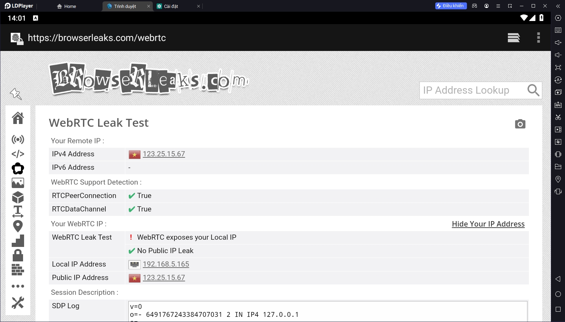This screenshot has height=322, width=565.
Task: Click the IP Address Lookup search field
Action: [x=473, y=90]
